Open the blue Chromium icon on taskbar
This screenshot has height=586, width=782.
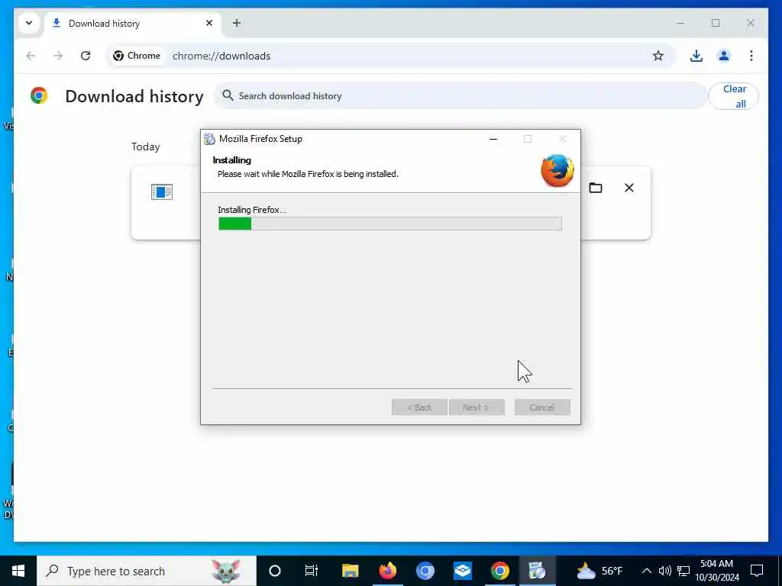(425, 571)
